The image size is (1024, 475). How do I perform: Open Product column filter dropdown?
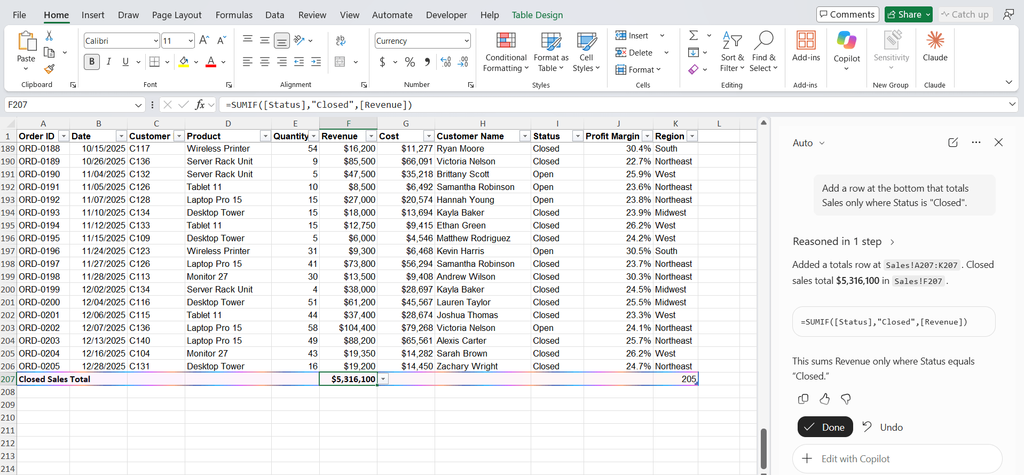coord(265,136)
